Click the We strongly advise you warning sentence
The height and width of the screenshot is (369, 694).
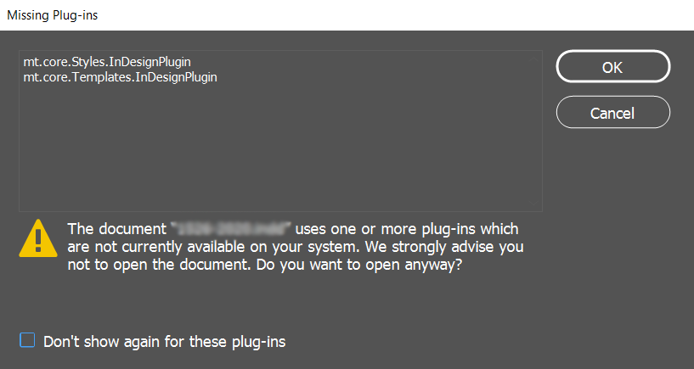point(444,247)
